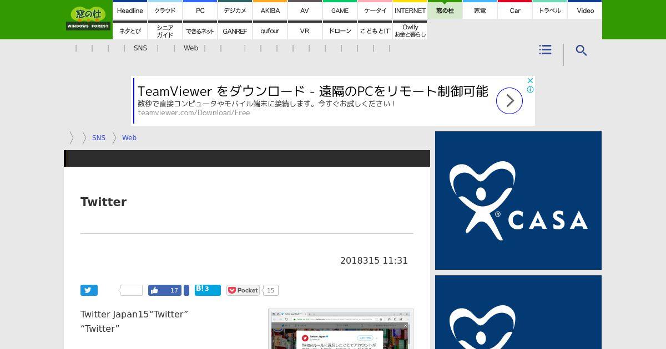Open the トラベル tab
The image size is (666, 349).
point(549,10)
